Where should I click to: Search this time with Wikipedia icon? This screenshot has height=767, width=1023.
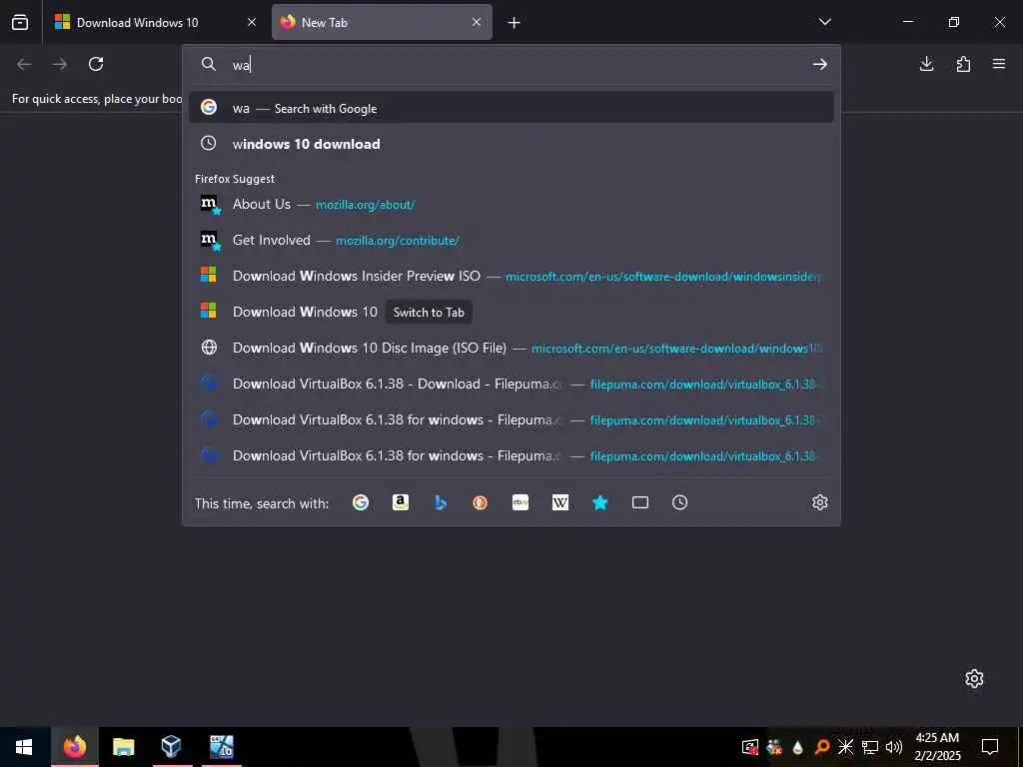(x=559, y=502)
